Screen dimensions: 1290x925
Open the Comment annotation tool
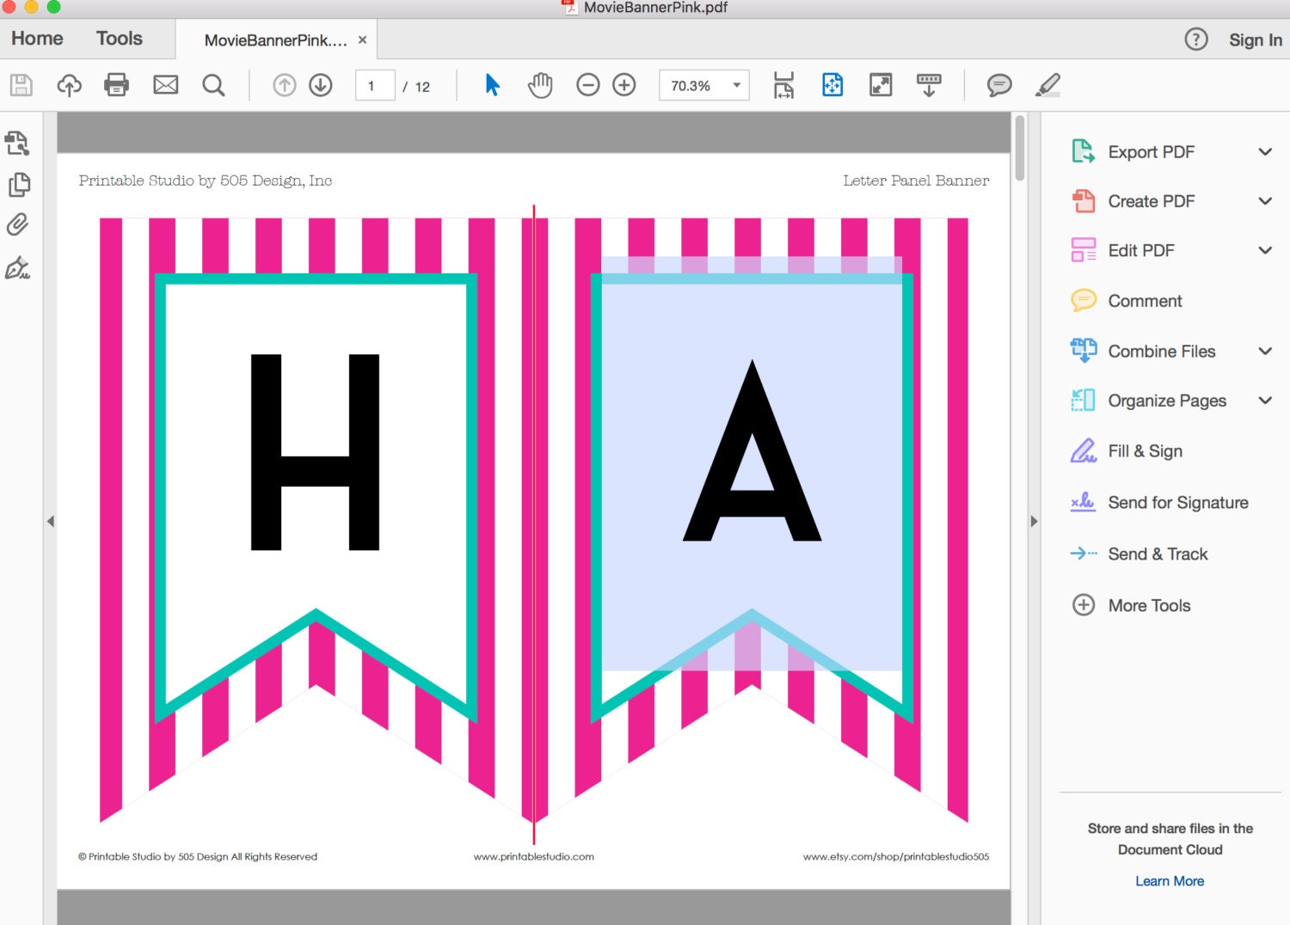point(998,84)
